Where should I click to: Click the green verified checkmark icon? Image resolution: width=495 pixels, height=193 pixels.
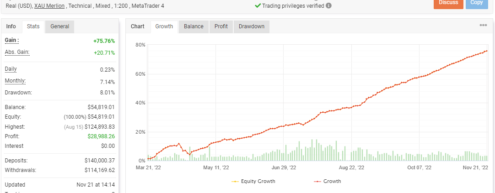tap(258, 6)
